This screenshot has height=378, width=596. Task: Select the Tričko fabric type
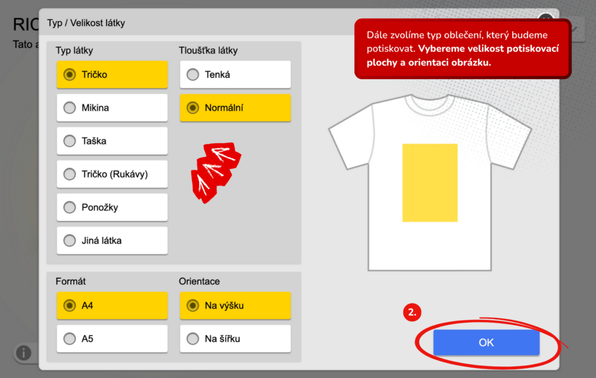point(112,75)
